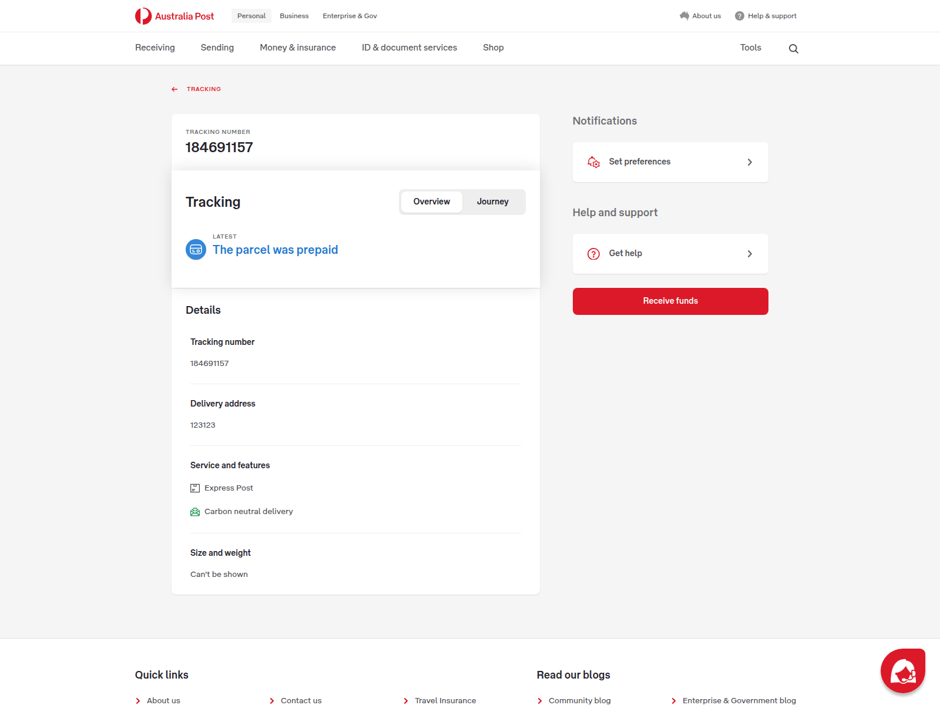Click The parcel was prepaid status
Image resolution: width=940 pixels, height=705 pixels.
point(275,250)
